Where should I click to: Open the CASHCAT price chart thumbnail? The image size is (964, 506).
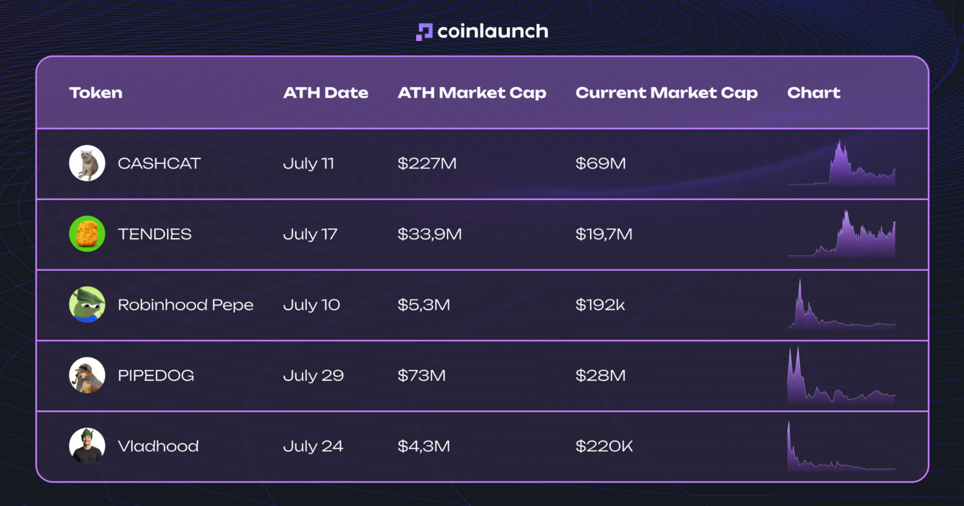(841, 163)
